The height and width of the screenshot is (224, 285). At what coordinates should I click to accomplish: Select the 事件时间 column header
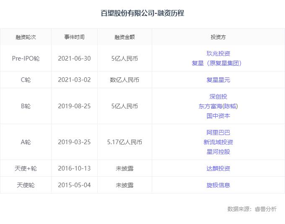[x=74, y=37]
